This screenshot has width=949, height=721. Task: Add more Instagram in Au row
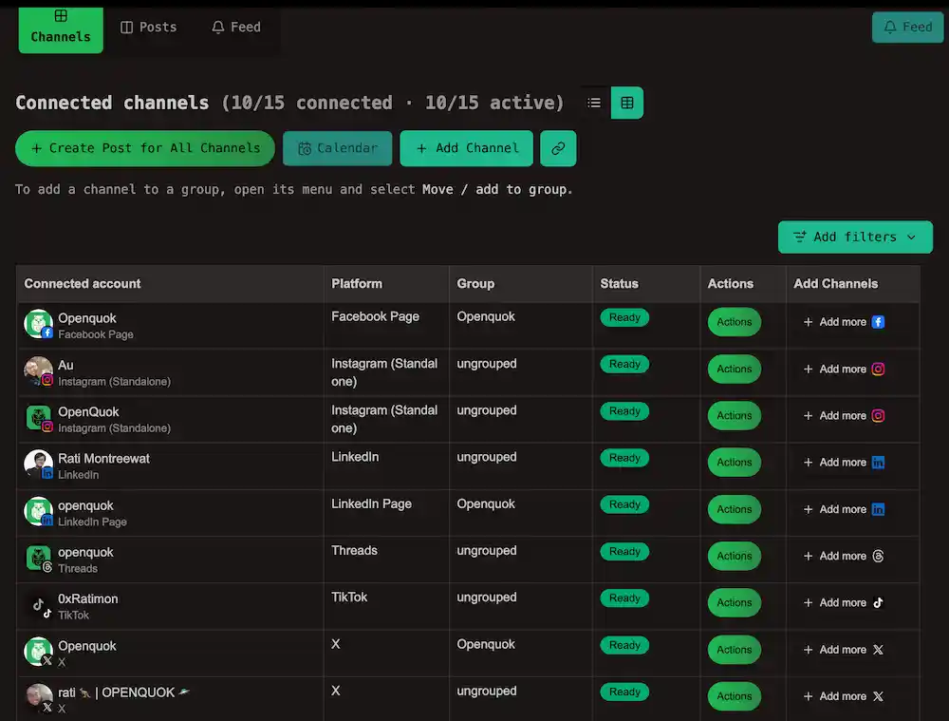coord(844,369)
